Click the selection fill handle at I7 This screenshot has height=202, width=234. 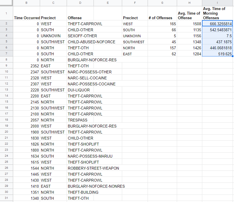tap(233, 56)
